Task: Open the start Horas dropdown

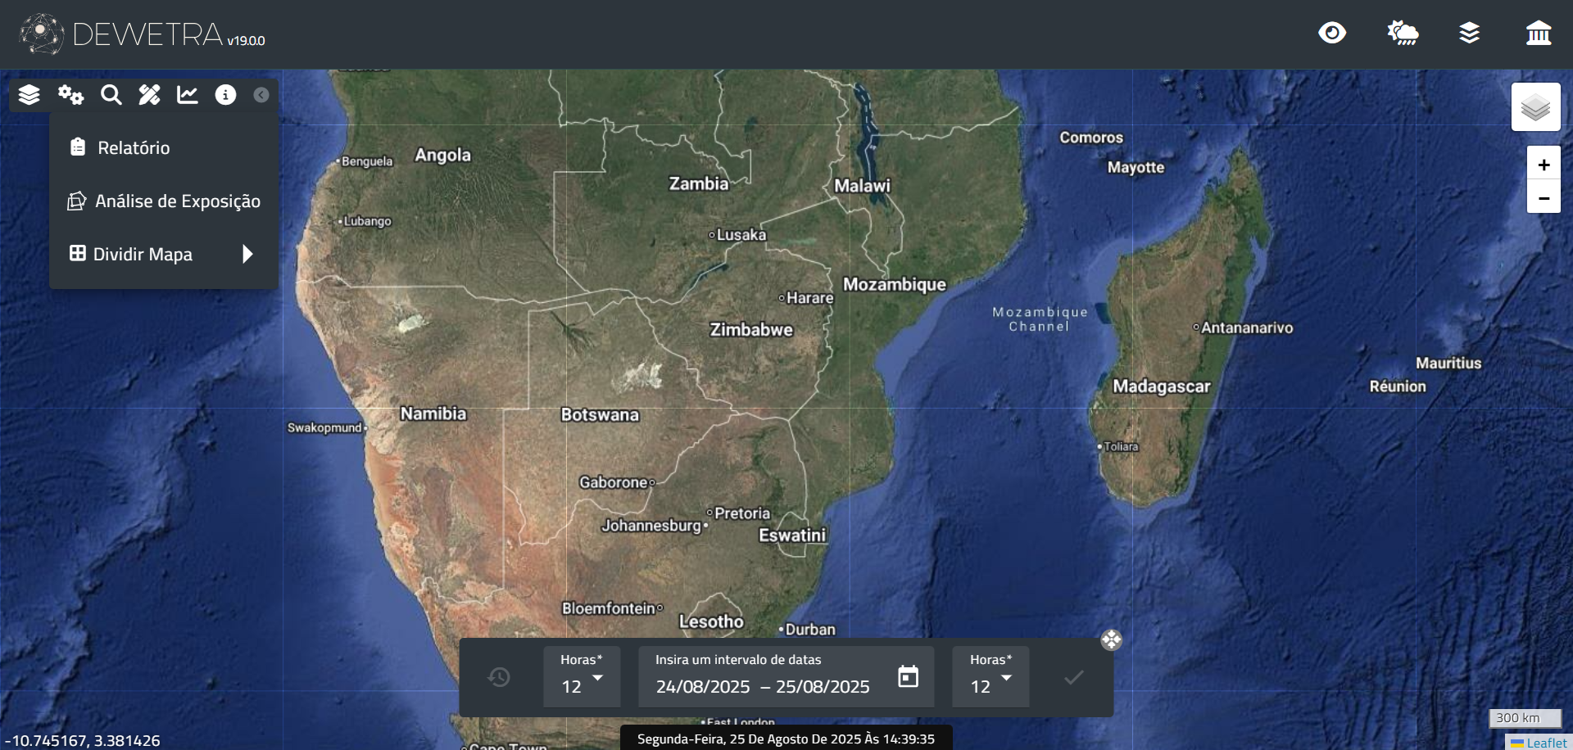Action: click(x=582, y=678)
